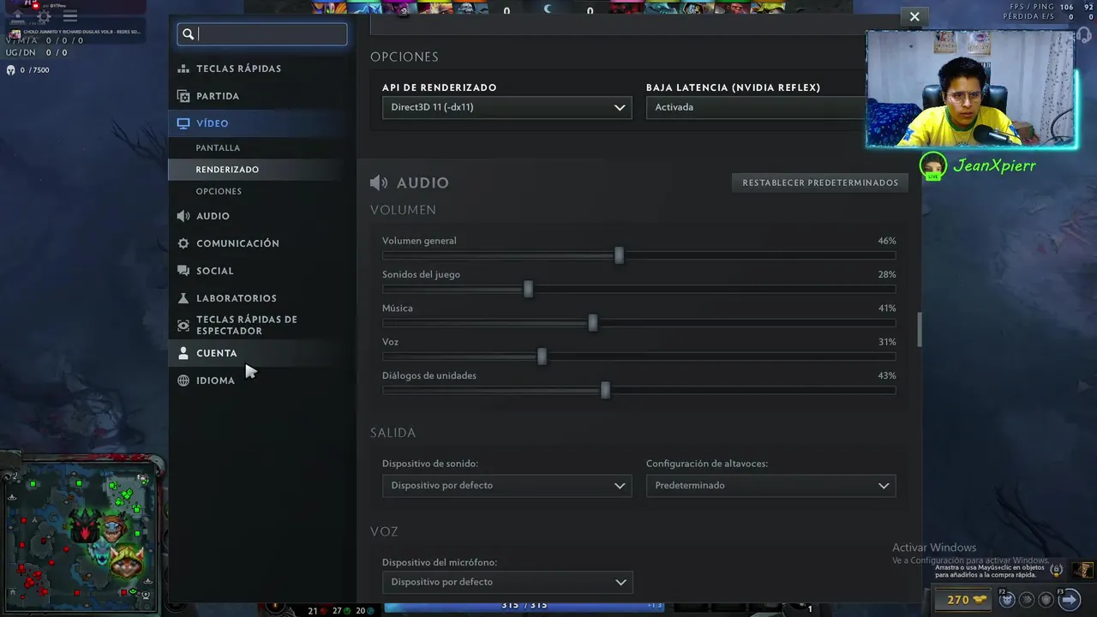Click the padlock quick-buy lock icon

tap(1057, 569)
